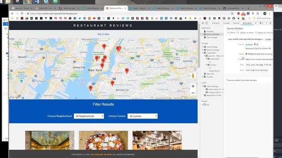Click the Word icon in Windows taskbar
This screenshot has width=282, height=158.
[x=37, y=2]
